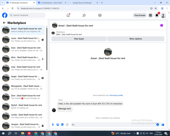Open the Facebook menu grid icon
This screenshot has width=170, height=136.
pos(150,15)
